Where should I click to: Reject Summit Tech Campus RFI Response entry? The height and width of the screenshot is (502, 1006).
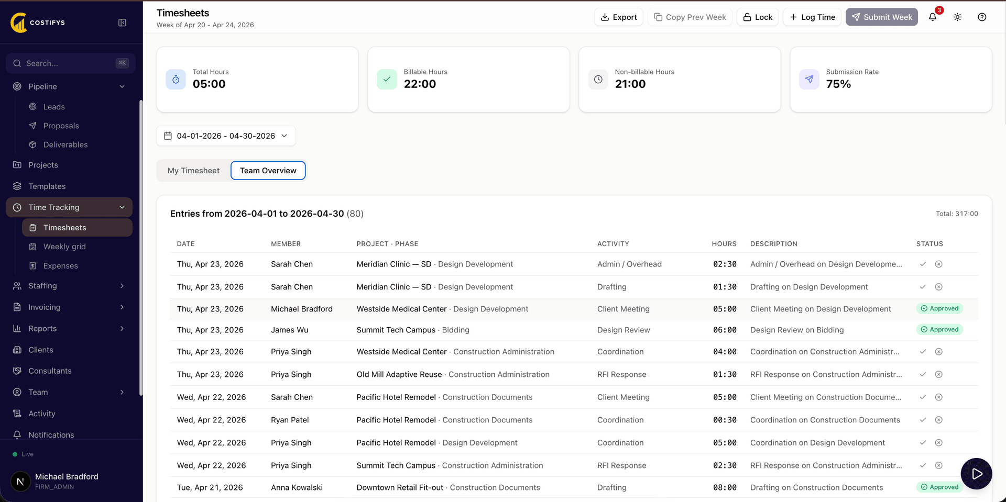pyautogui.click(x=939, y=465)
